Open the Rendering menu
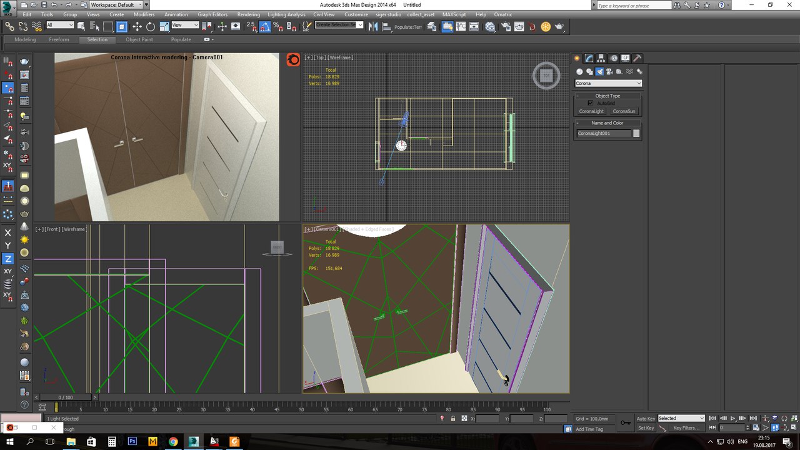Screen dimensions: 800x450 coord(248,14)
